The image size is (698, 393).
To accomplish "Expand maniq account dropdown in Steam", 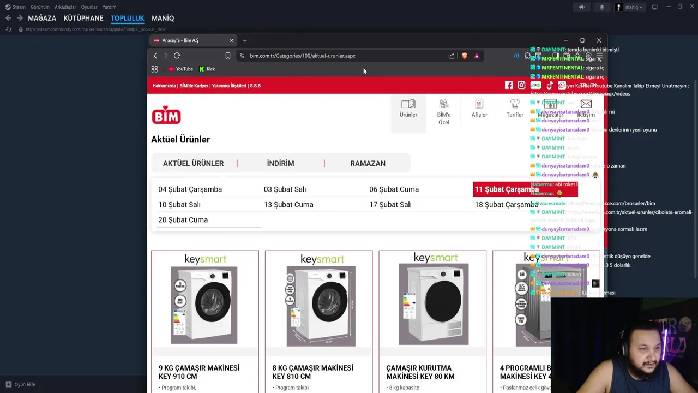I will [x=630, y=7].
